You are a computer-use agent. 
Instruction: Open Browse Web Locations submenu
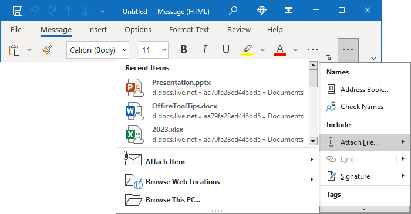(x=218, y=181)
